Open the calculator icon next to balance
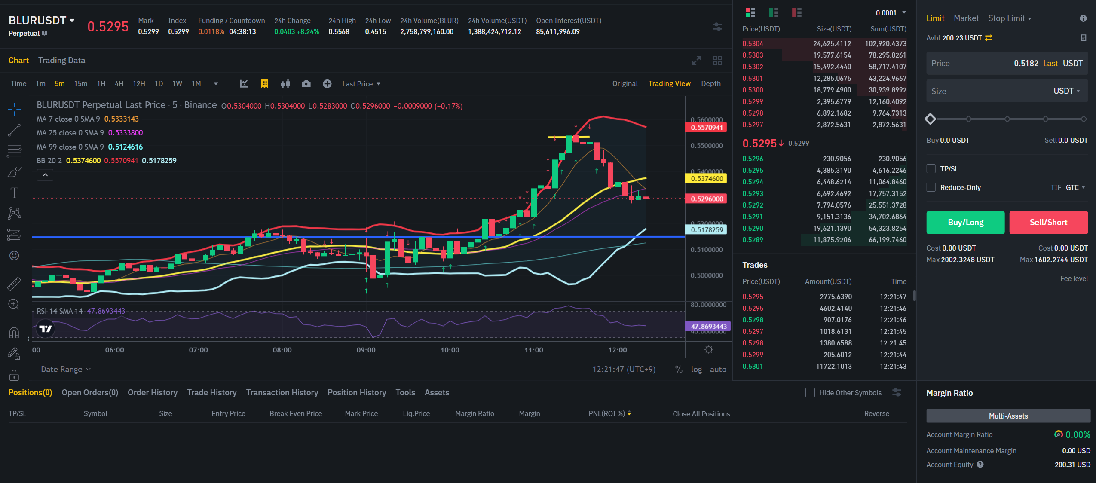The height and width of the screenshot is (483, 1096). pos(1083,38)
